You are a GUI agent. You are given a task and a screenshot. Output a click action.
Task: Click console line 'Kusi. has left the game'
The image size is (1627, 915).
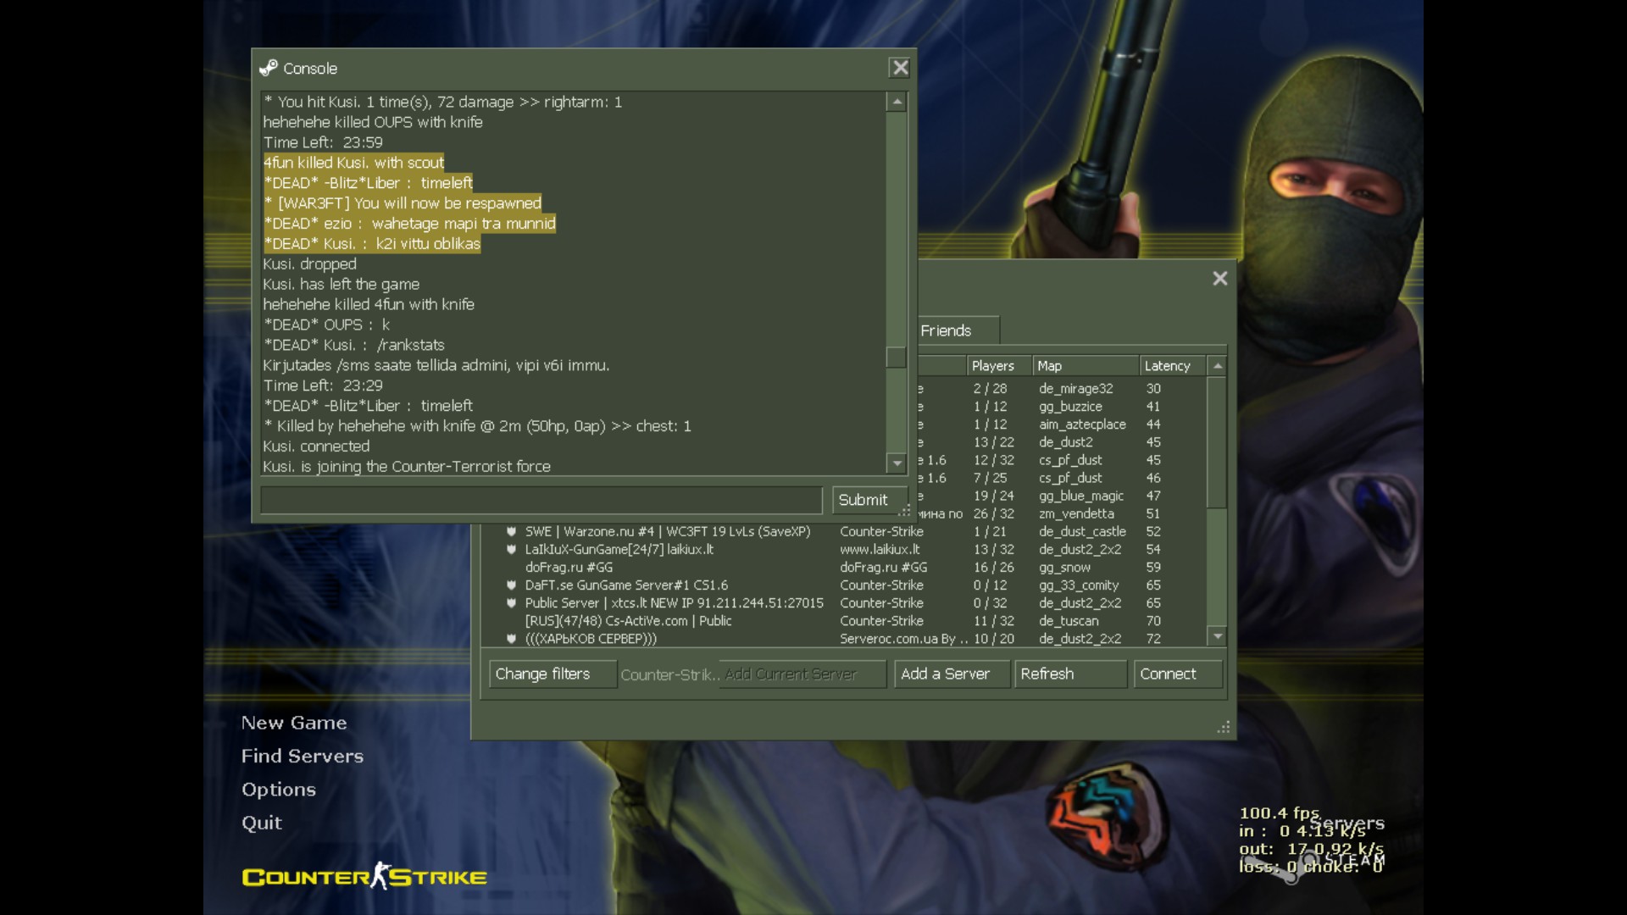pos(341,285)
